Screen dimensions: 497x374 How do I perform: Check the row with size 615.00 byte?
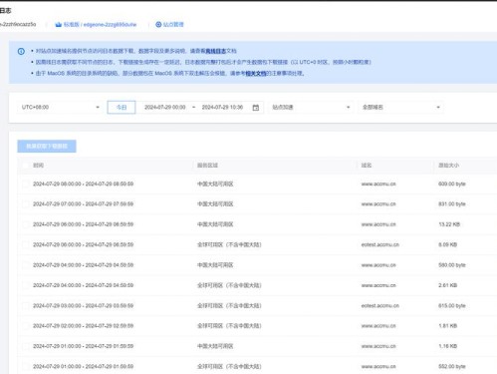[x=25, y=305]
